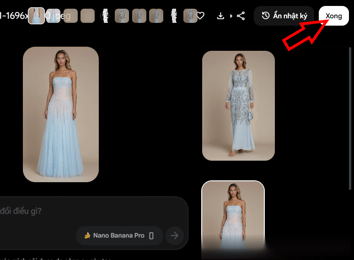Click the history panel scrollbar
This screenshot has height=260, width=354.
click(x=350, y=119)
